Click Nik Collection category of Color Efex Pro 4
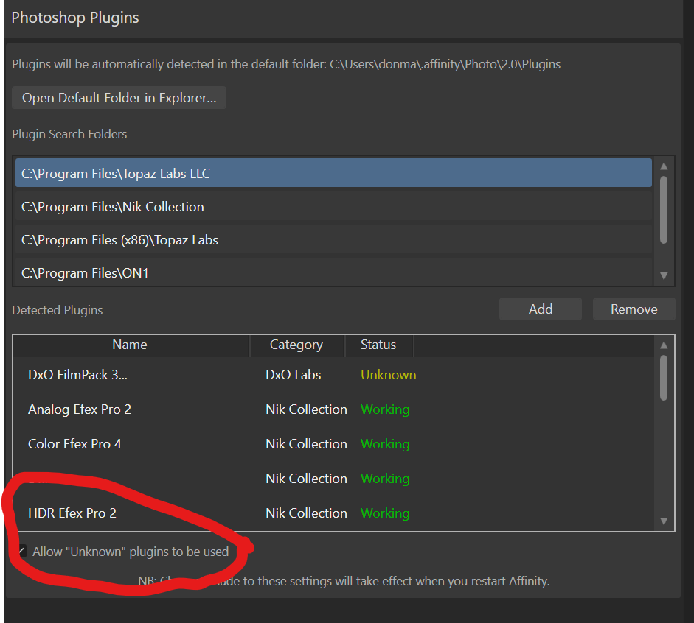Screen dimensions: 694x623 pos(306,443)
